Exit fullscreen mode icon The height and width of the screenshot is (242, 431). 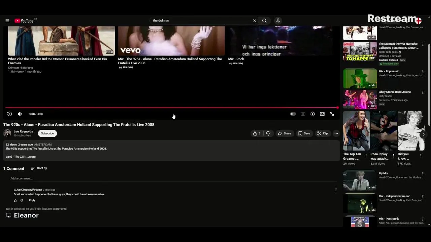[x=332, y=114]
